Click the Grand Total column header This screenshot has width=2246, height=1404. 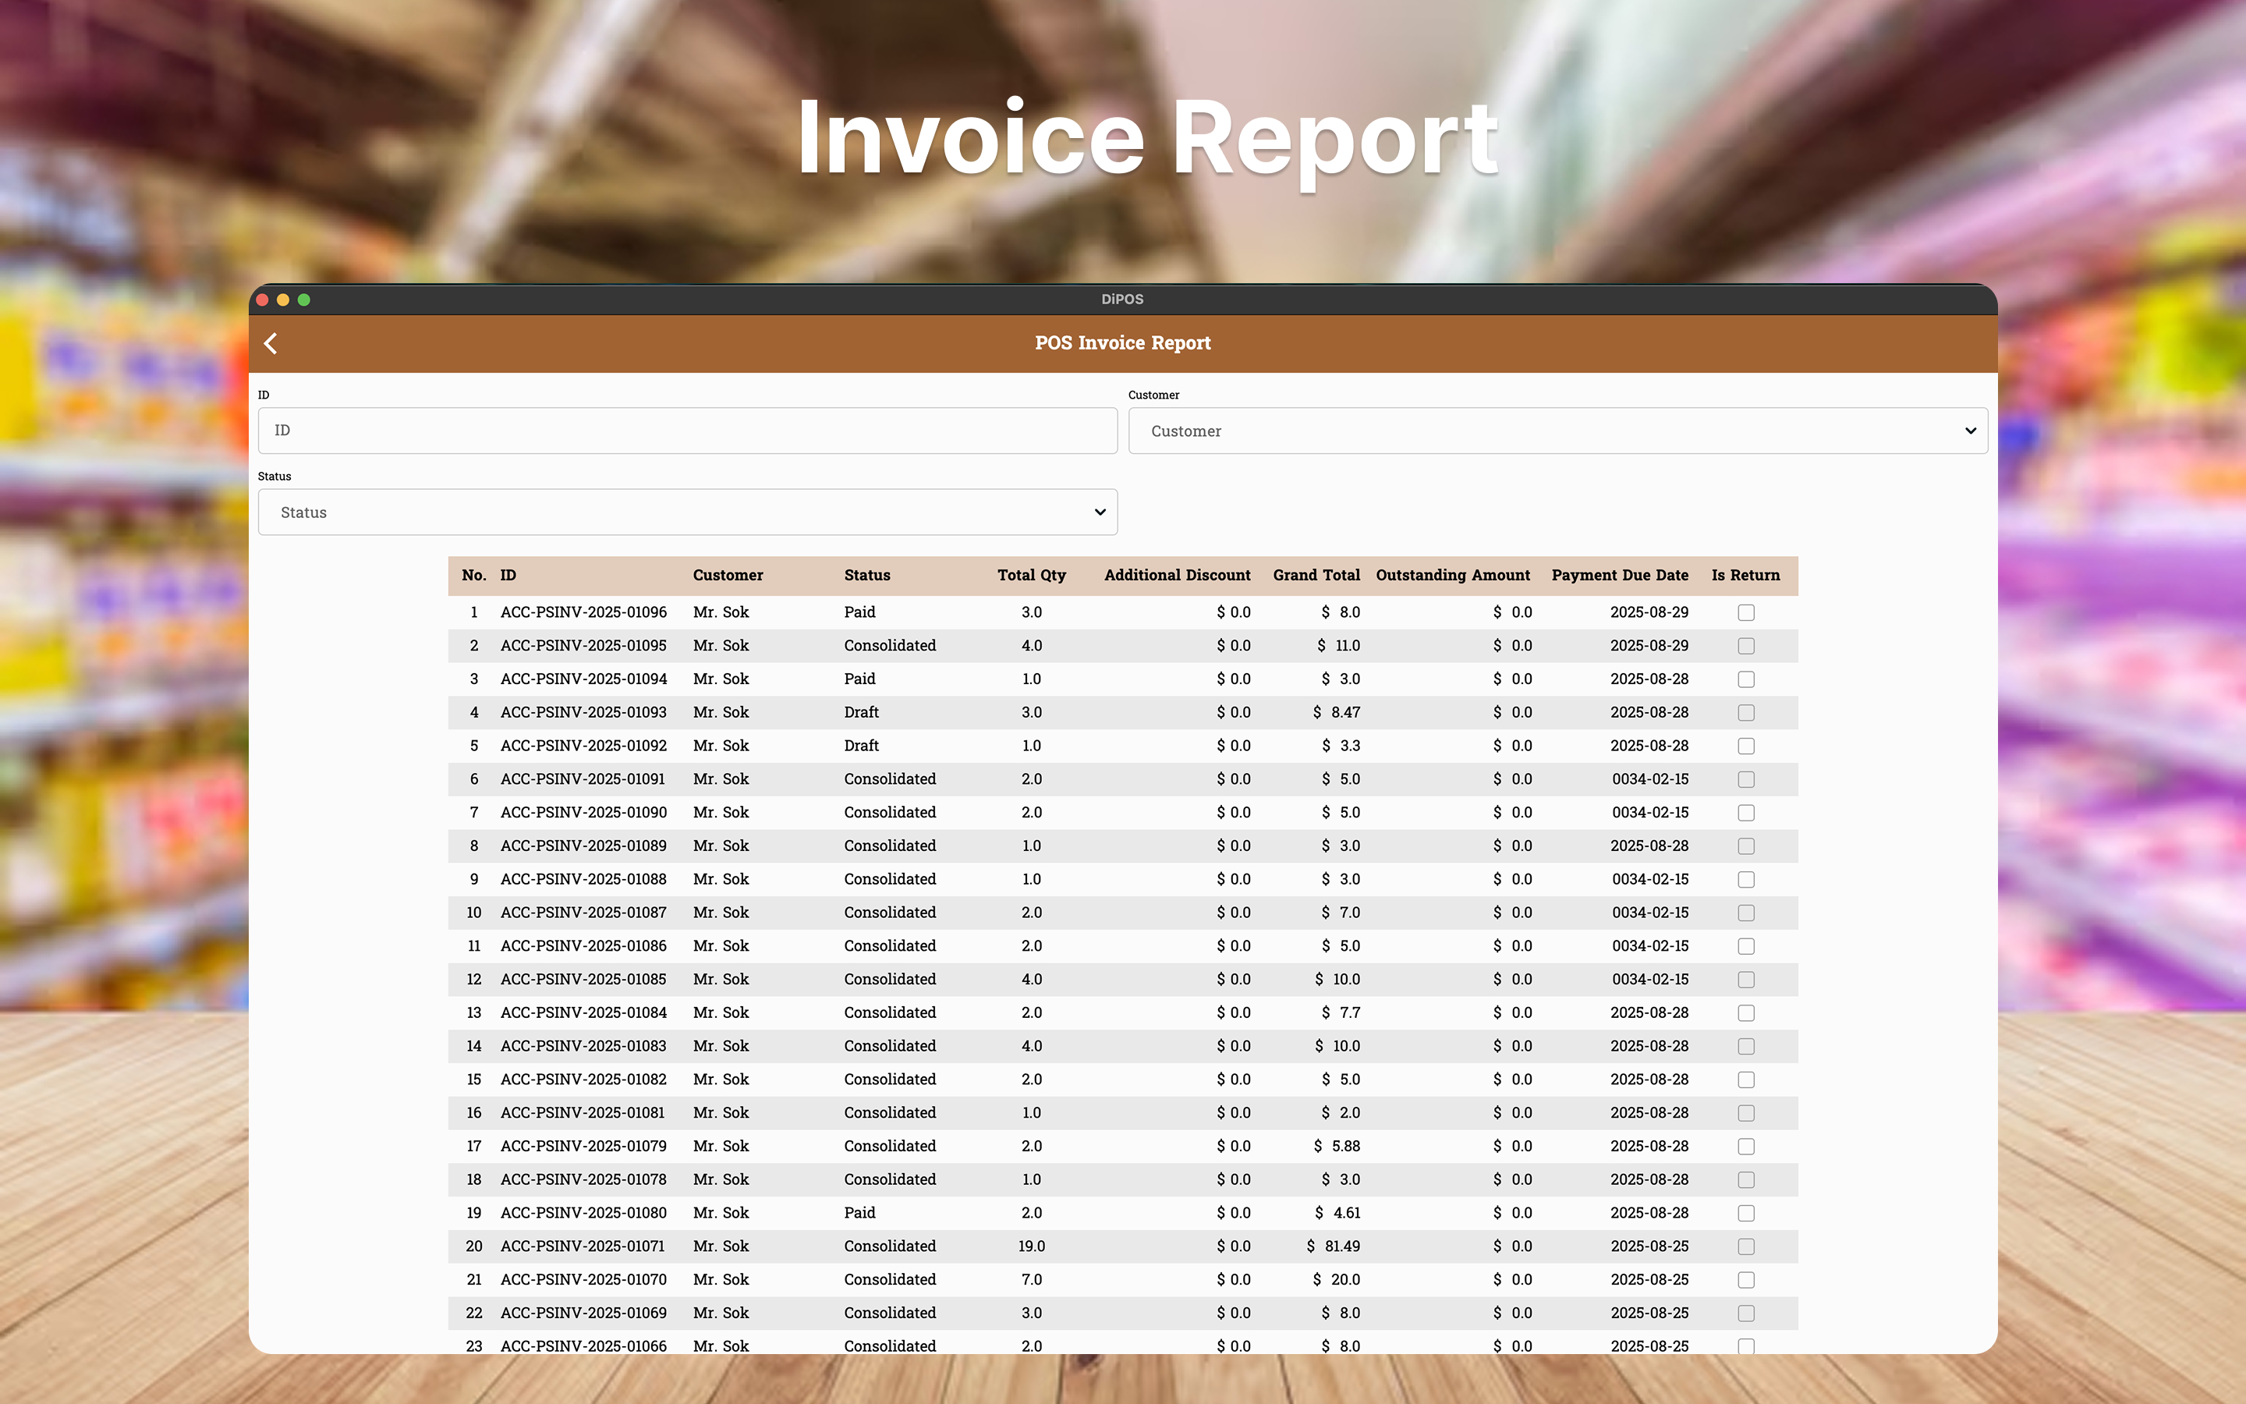pyautogui.click(x=1316, y=576)
